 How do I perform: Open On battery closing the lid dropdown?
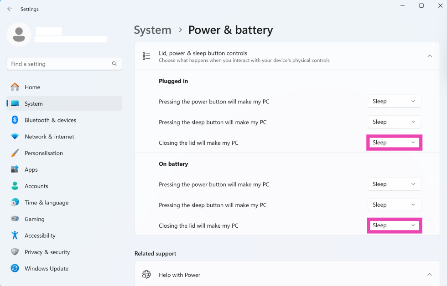(x=394, y=225)
